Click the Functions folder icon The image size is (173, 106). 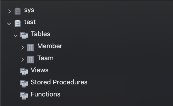(24, 96)
